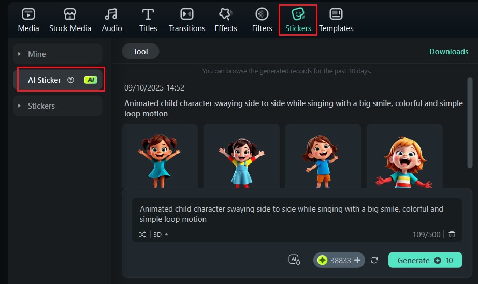The width and height of the screenshot is (478, 284).
Task: Click the green AI badge on AI Sticker
Action: [91, 80]
